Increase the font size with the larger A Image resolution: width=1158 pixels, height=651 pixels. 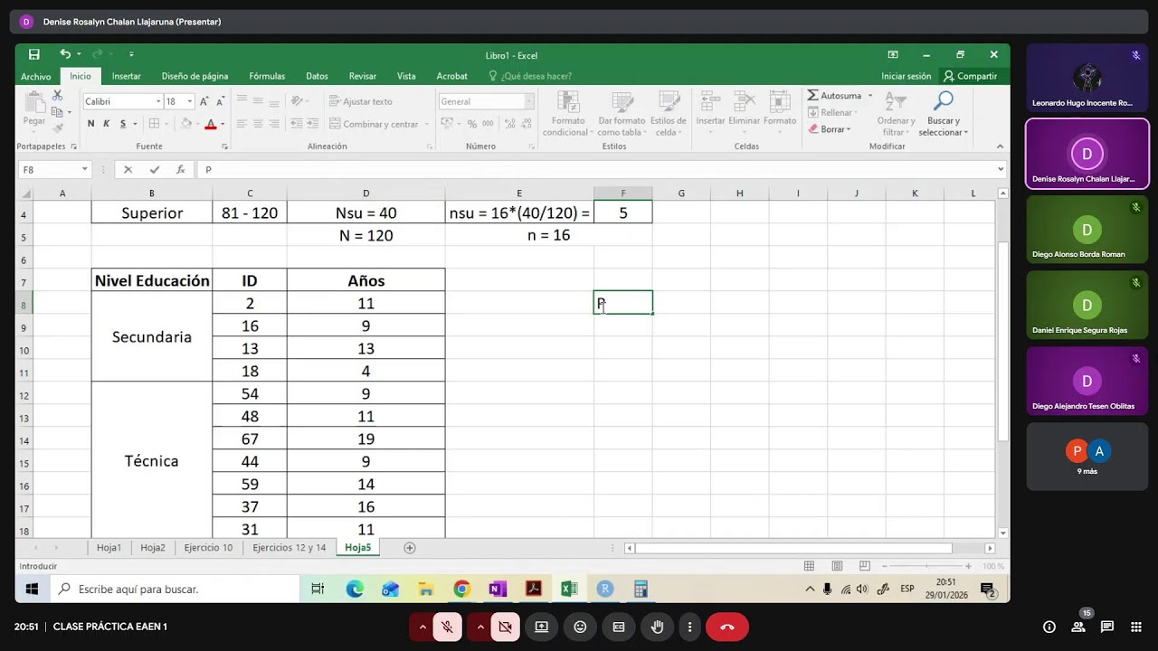pyautogui.click(x=204, y=101)
